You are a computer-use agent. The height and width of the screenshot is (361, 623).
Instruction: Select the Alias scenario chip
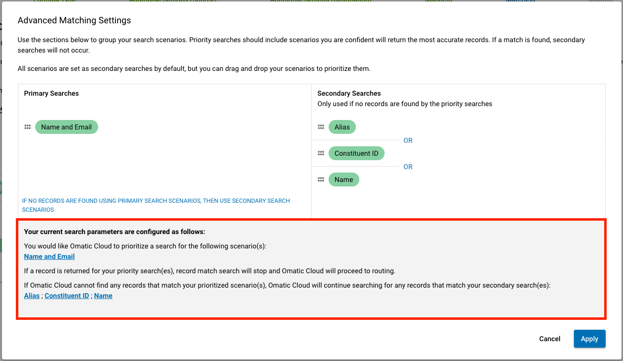point(342,126)
